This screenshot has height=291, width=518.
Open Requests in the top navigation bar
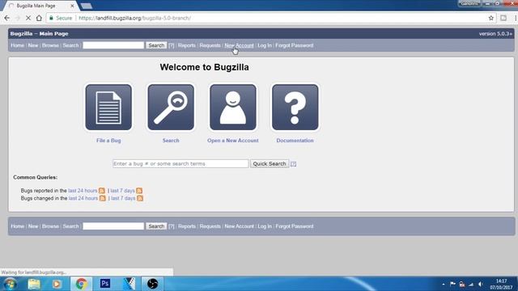210,45
